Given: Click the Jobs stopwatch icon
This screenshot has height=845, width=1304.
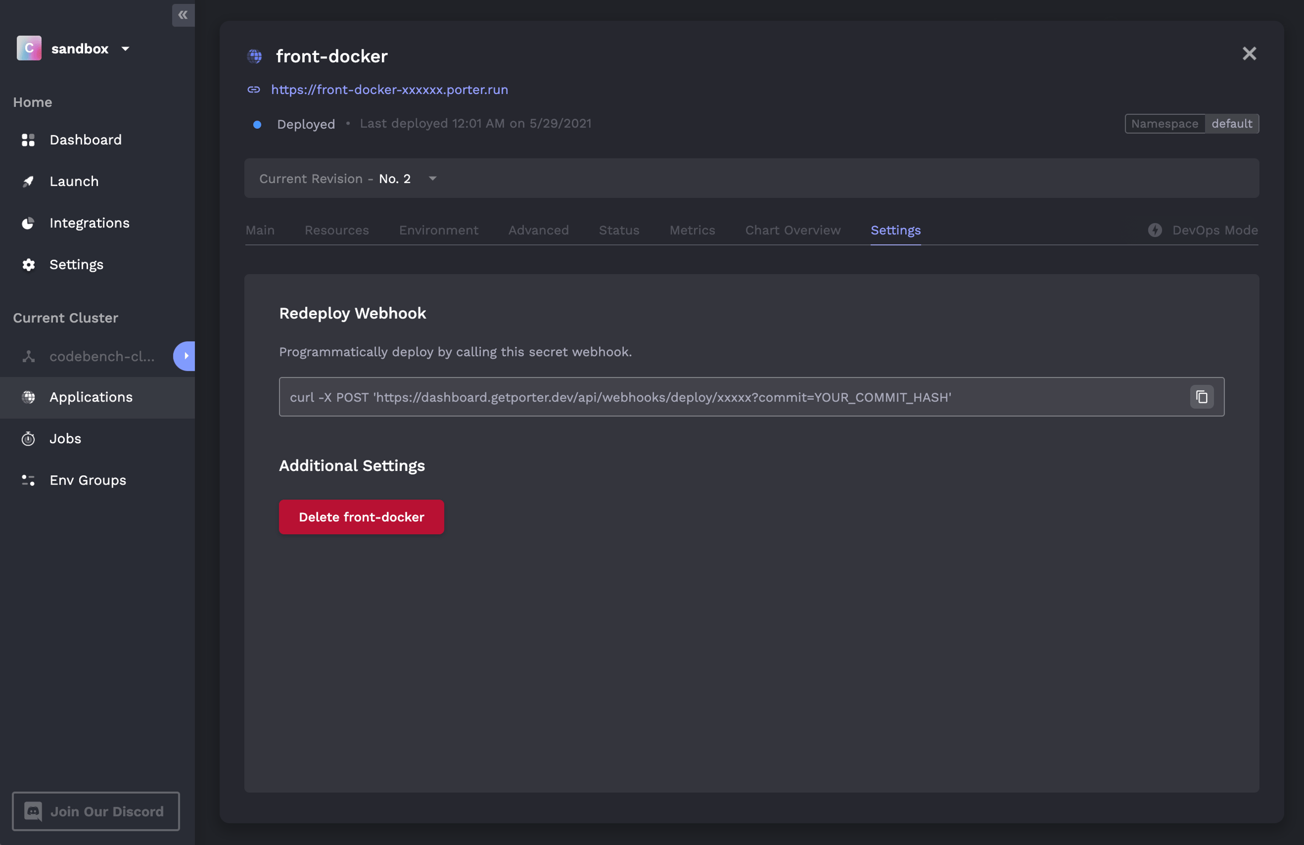Looking at the screenshot, I should click(x=28, y=438).
